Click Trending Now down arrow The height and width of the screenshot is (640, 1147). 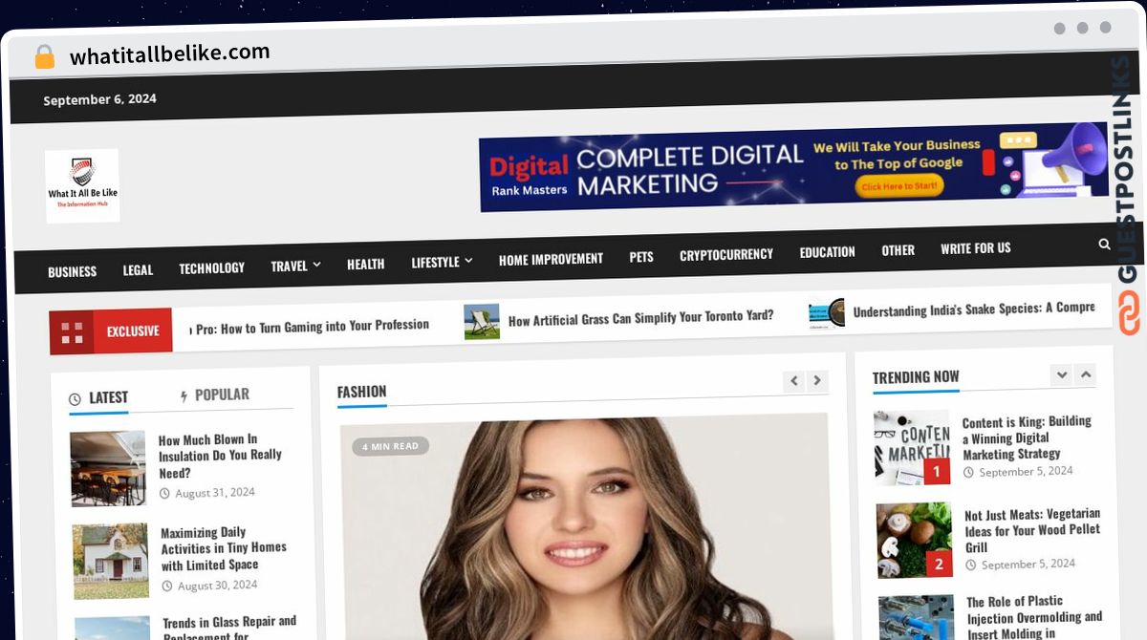tap(1062, 375)
